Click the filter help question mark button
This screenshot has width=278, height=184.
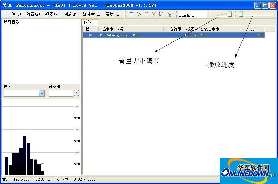76,93
